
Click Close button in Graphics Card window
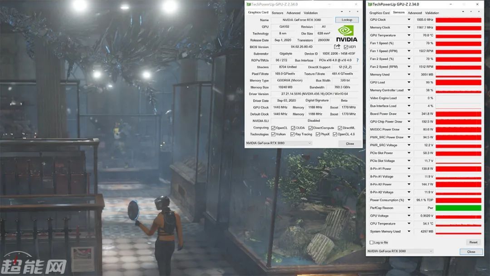pyautogui.click(x=350, y=144)
